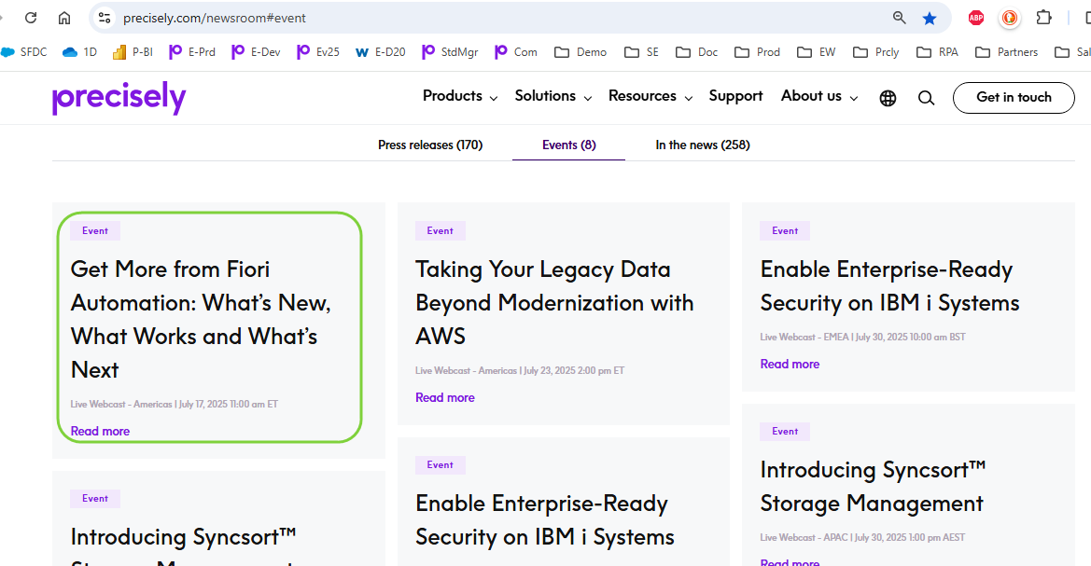Click the Get in touch button
The width and height of the screenshot is (1091, 566).
pyautogui.click(x=1014, y=97)
